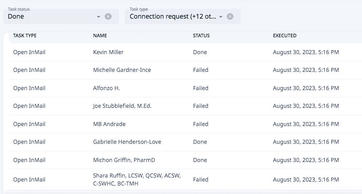
Task: Clear the Task status filter
Action: pyautogui.click(x=108, y=16)
